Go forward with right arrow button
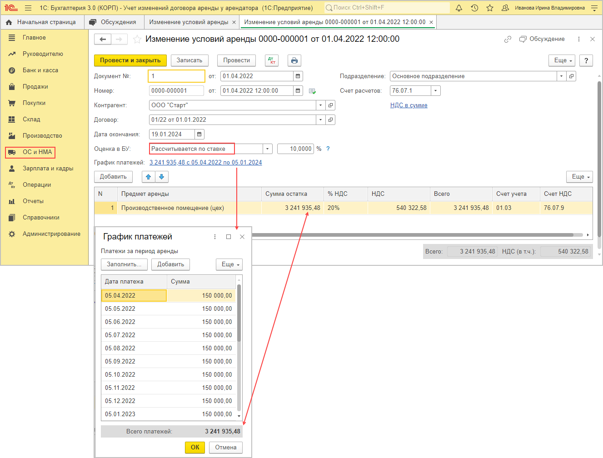Image resolution: width=603 pixels, height=458 pixels. 119,40
